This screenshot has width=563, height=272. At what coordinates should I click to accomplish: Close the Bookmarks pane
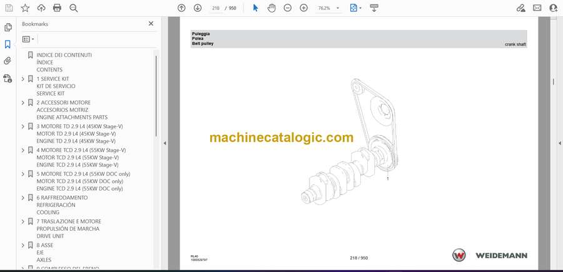(151, 24)
